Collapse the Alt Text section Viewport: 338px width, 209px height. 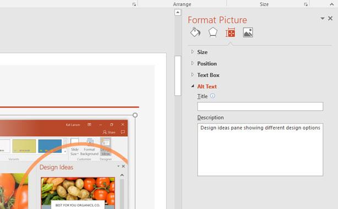(193, 86)
